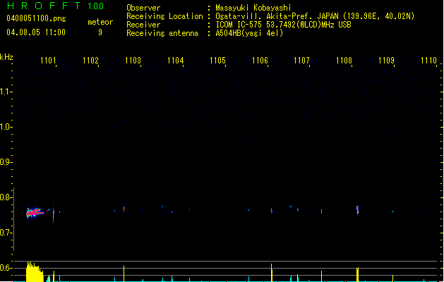Click the date stamp 04.08.05 11:00
This screenshot has width=444, height=282.
click(36, 32)
